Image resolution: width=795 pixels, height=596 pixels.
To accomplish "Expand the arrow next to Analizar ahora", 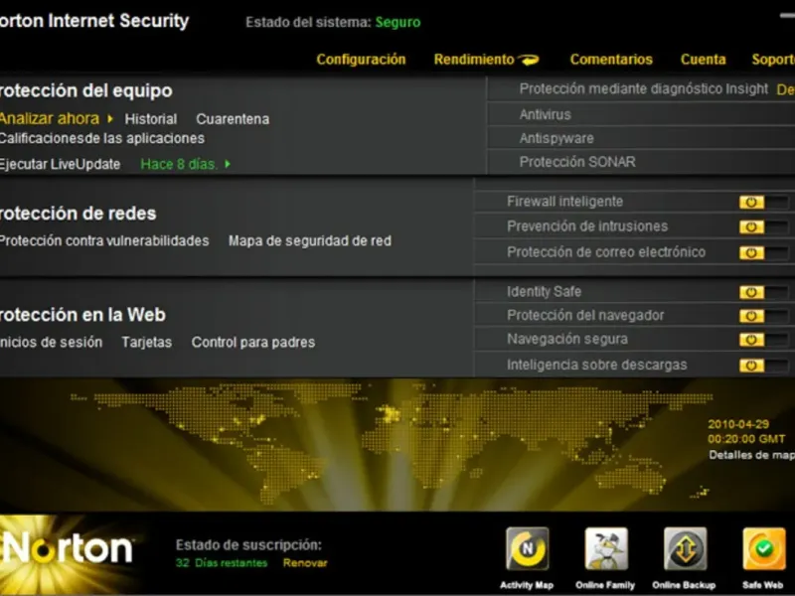I will click(x=110, y=118).
